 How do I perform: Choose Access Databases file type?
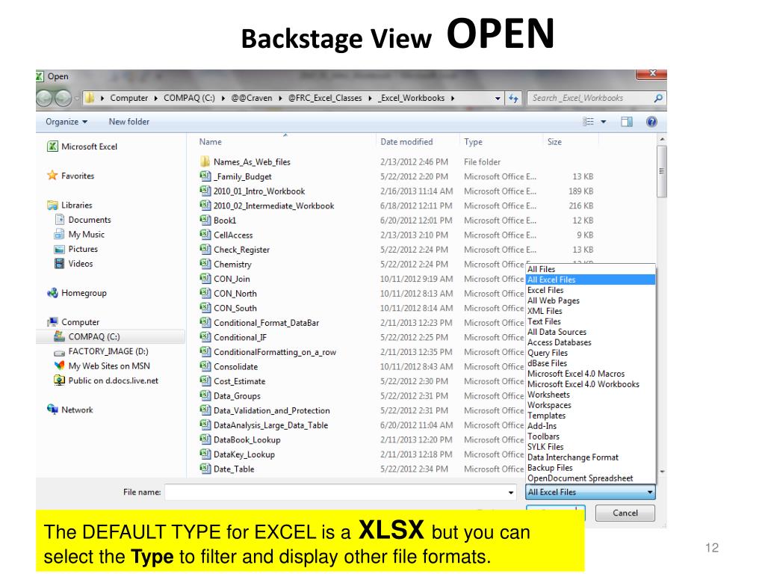point(590,342)
